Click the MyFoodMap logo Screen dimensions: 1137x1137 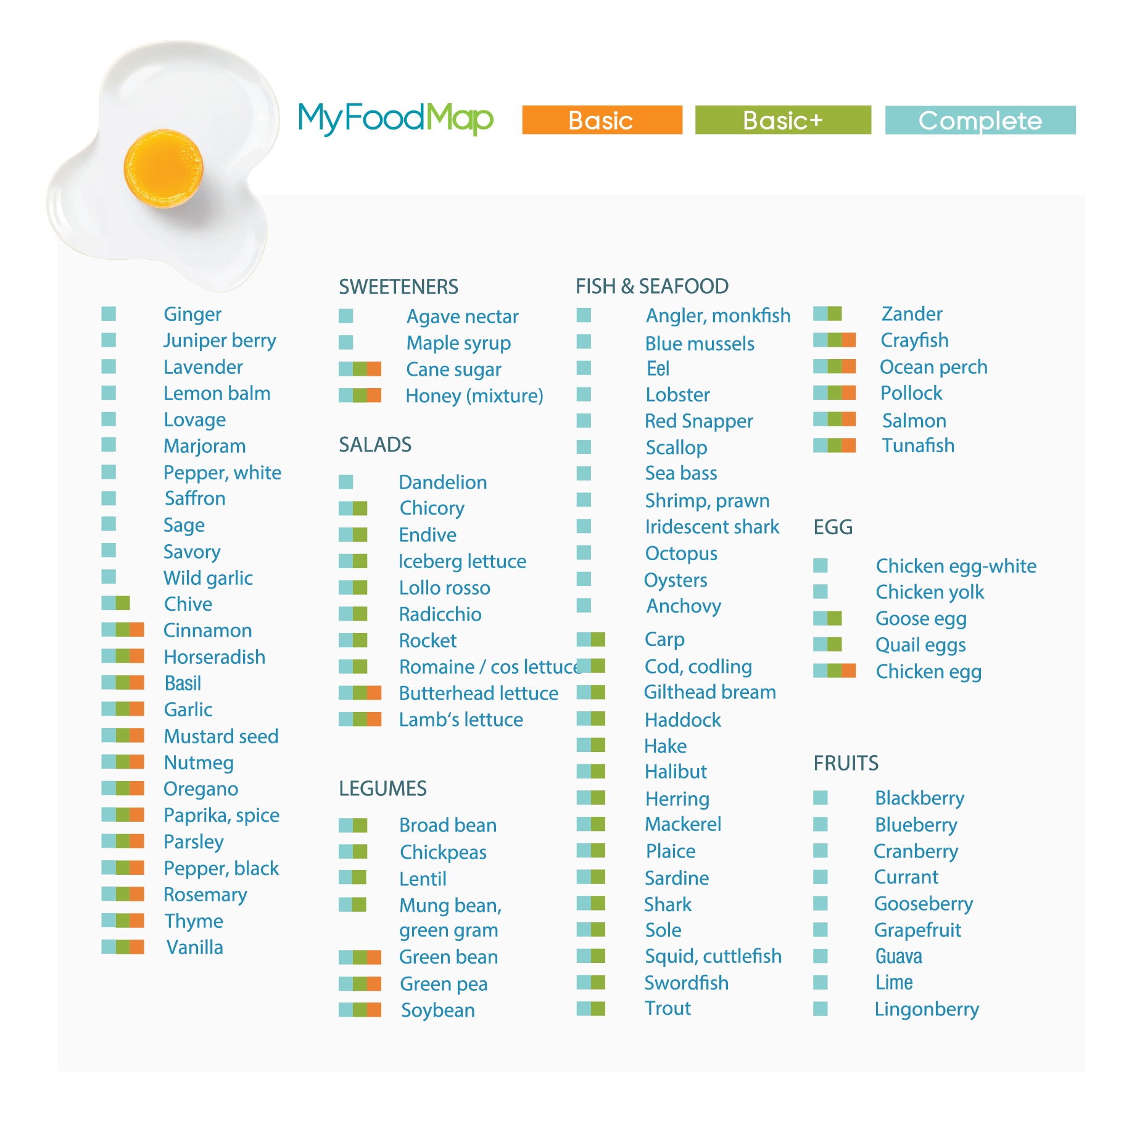[x=395, y=118]
